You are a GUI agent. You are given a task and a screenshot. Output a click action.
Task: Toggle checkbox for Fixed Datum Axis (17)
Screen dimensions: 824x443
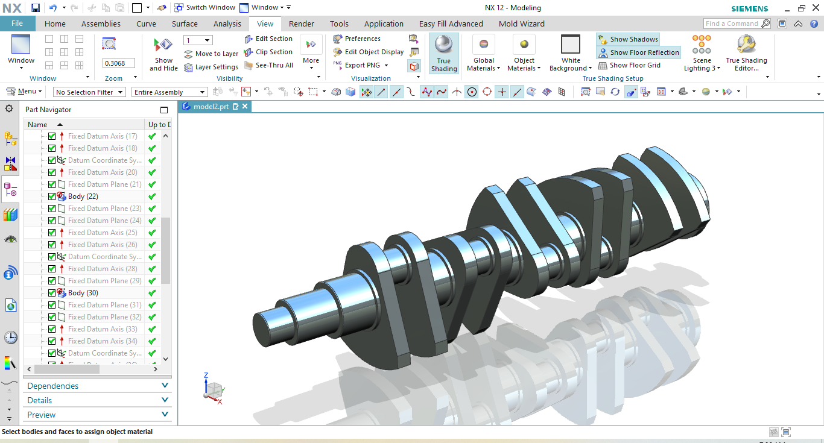coord(52,136)
